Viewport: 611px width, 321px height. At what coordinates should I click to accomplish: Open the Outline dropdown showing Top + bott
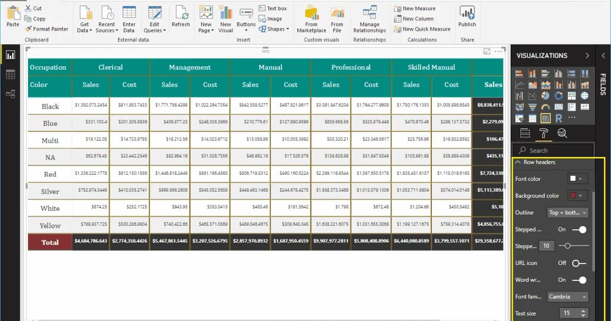tap(567, 212)
